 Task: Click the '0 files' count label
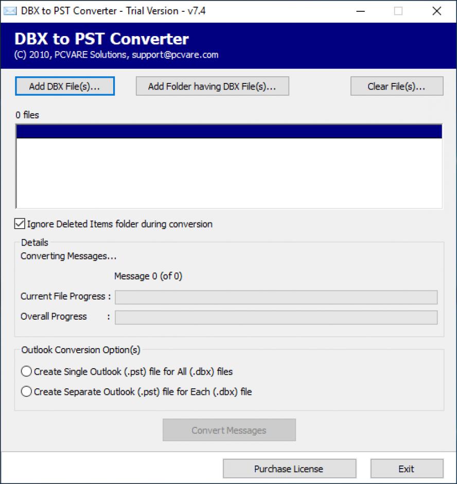point(27,115)
